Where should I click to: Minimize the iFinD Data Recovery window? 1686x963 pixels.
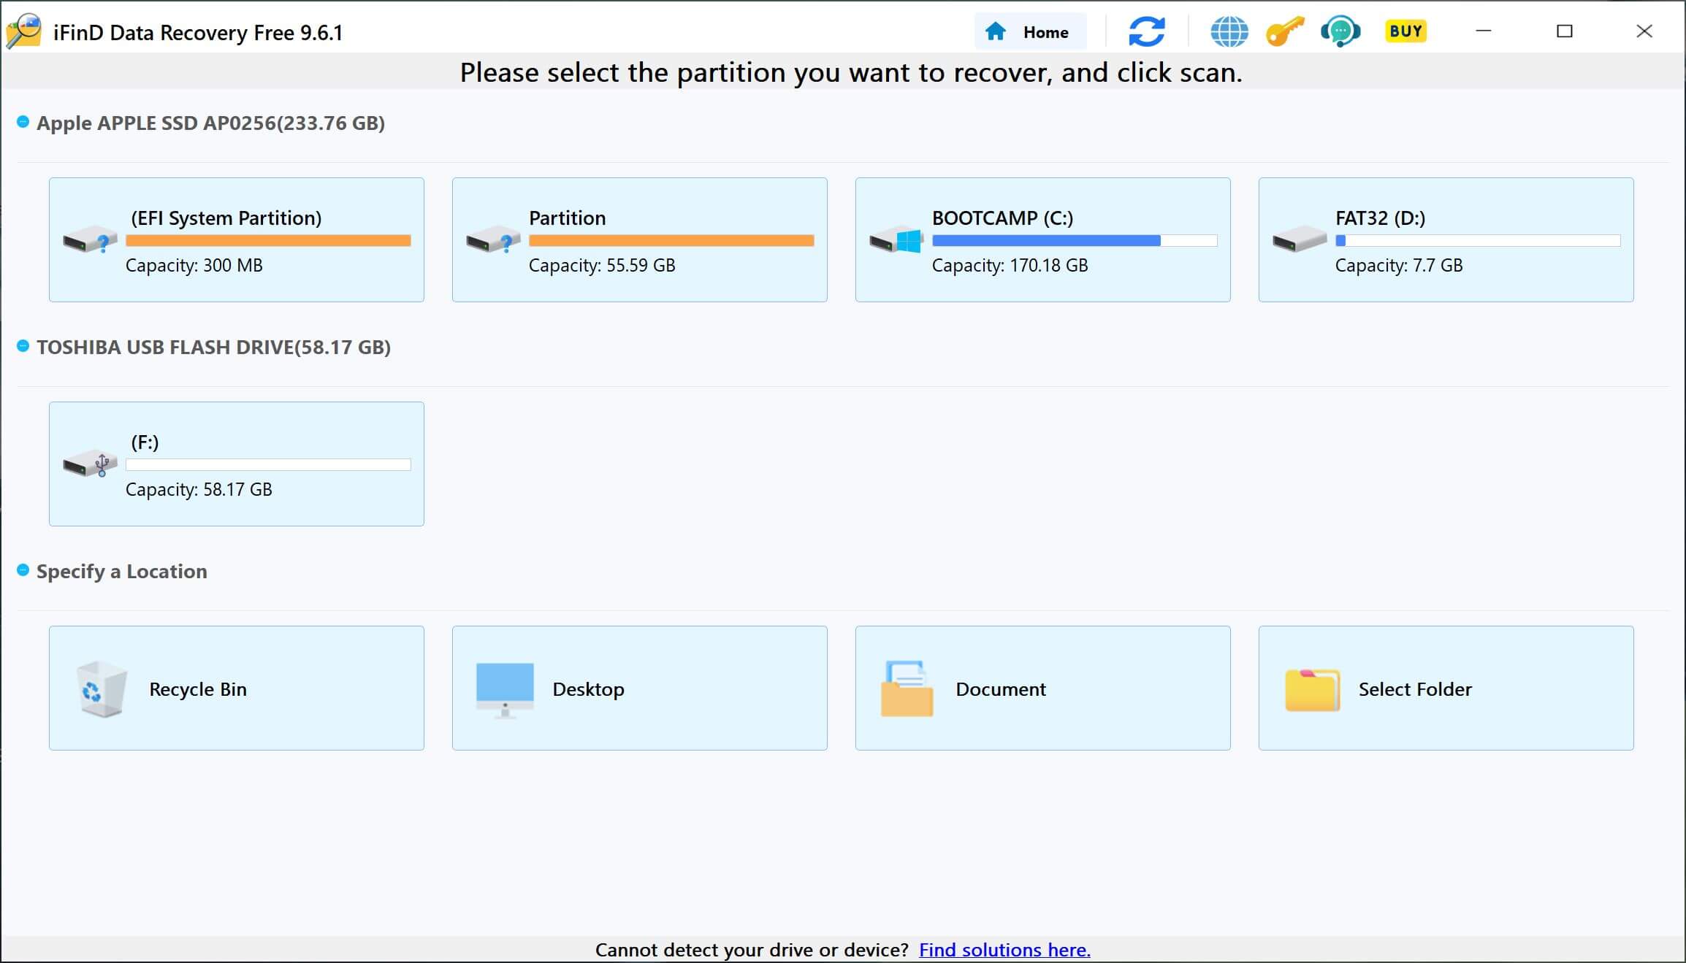1483,31
